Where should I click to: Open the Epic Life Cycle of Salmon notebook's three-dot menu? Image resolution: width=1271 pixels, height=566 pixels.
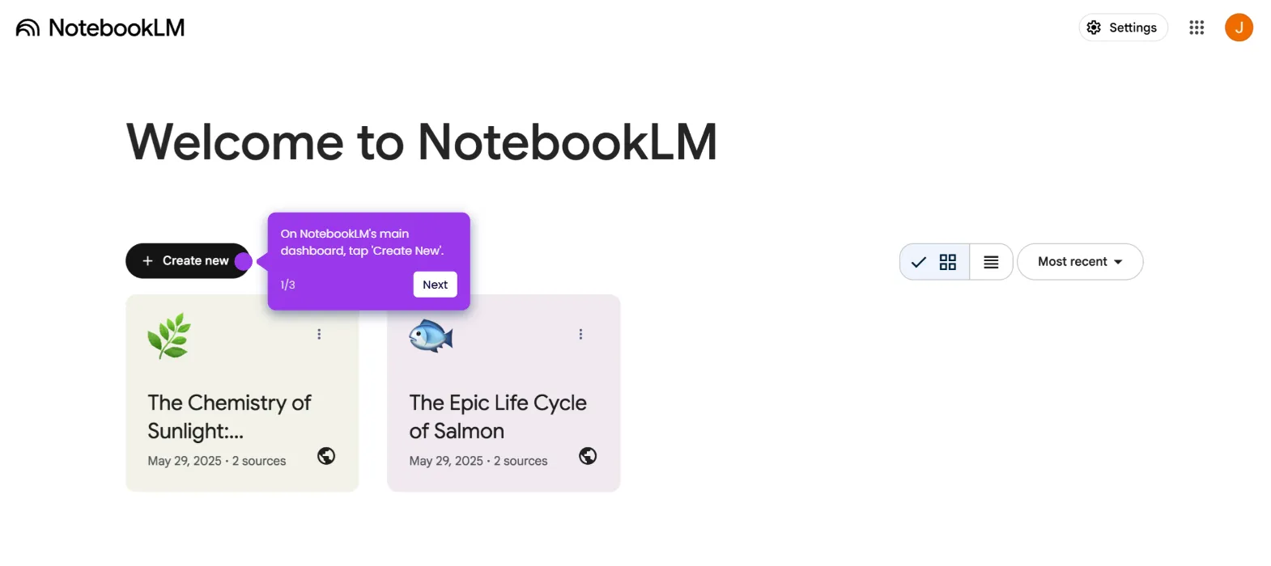coord(580,334)
